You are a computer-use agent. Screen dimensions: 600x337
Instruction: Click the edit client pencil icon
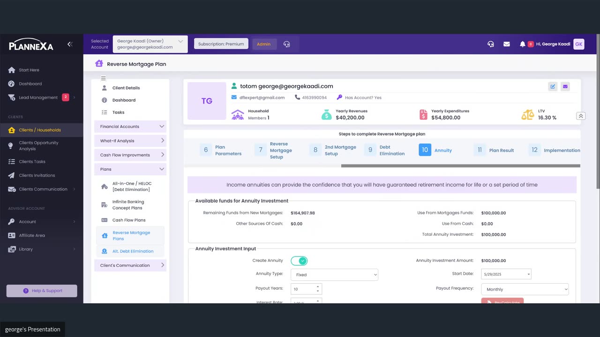coord(553,86)
